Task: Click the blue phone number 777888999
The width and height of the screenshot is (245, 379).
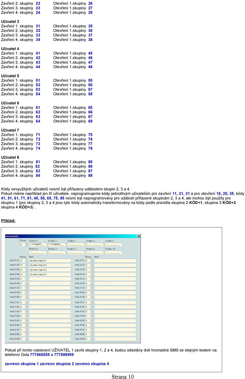Action: [x=64, y=355]
